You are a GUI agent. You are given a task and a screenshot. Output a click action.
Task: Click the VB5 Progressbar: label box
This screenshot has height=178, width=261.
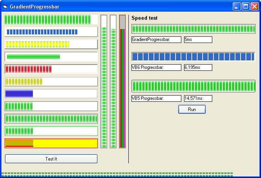(156, 98)
